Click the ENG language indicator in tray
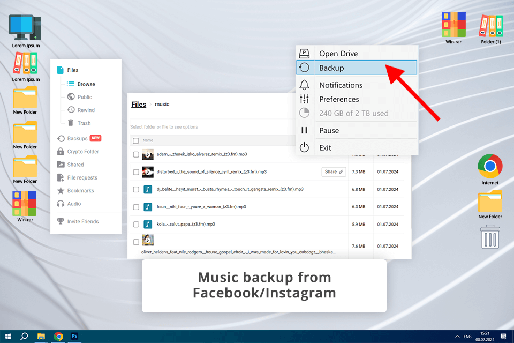514x343 pixels. click(x=467, y=337)
